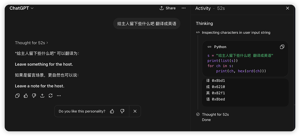300x136 pixels.
Task: Click 'Thought for 52s' in the Activity panel
Action: [x=215, y=115]
